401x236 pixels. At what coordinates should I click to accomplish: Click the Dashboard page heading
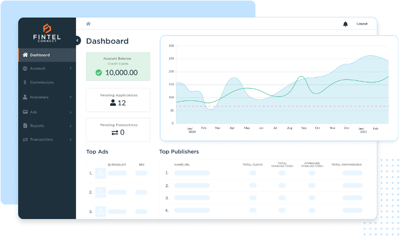[x=107, y=41]
